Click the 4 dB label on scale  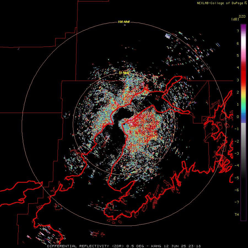pos(238,68)
